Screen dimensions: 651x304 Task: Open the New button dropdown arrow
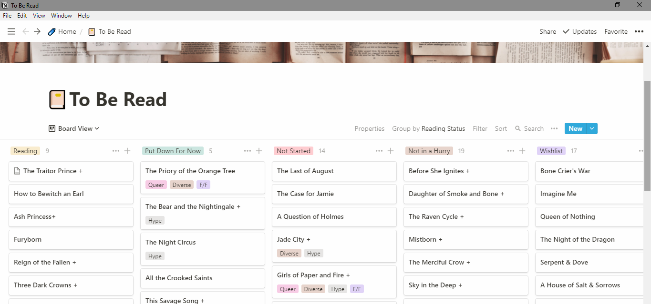(592, 128)
